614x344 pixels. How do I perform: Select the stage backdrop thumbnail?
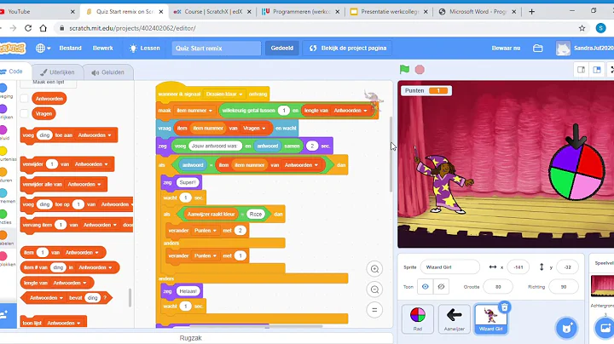[x=602, y=286]
